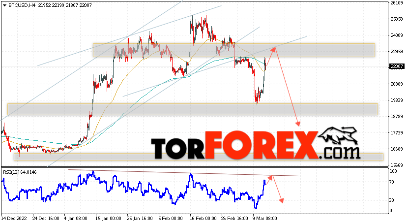
Task: Click the OHLC values 21952 22199 21807 22007
Action: pos(65,5)
